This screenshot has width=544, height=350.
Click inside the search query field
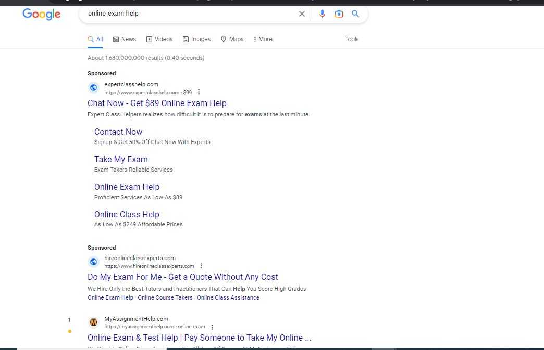pos(188,14)
